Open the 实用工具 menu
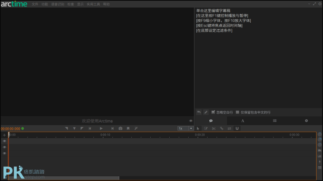 [x=93, y=4]
